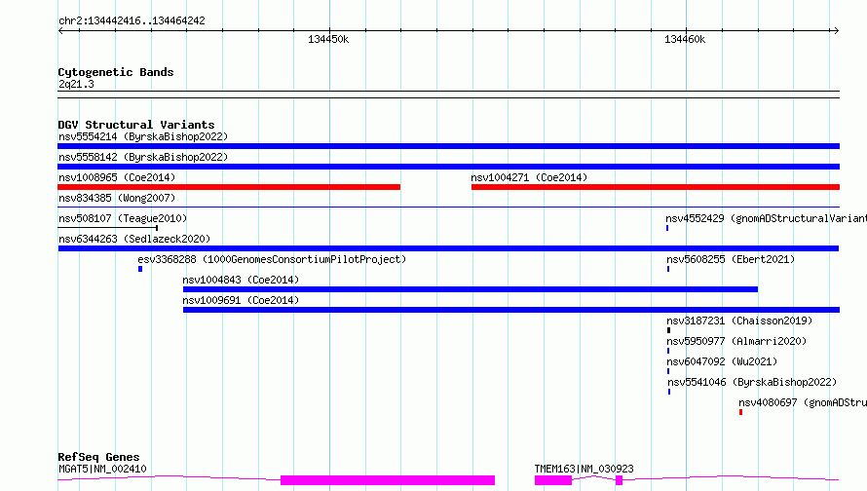Screen dimensions: 867x491
Task: Click the 2q21.3 band label
Action: (76, 84)
